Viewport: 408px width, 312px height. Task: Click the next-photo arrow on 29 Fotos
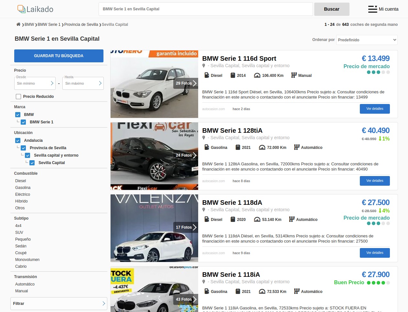pyautogui.click(x=195, y=83)
